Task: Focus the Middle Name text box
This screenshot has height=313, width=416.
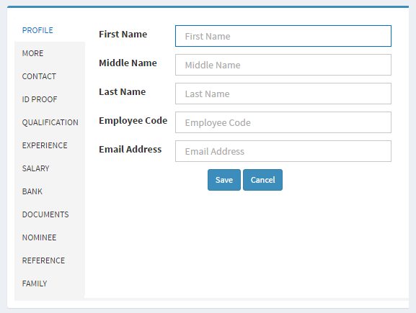Action: click(x=283, y=65)
